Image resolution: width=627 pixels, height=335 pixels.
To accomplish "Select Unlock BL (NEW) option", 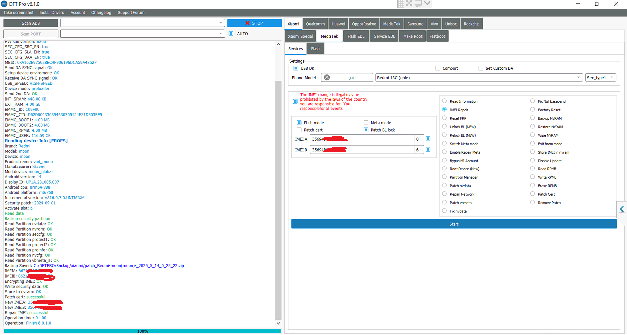I will (459, 127).
